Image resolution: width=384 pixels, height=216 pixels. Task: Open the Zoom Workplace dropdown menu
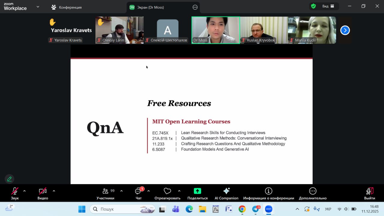point(38,7)
